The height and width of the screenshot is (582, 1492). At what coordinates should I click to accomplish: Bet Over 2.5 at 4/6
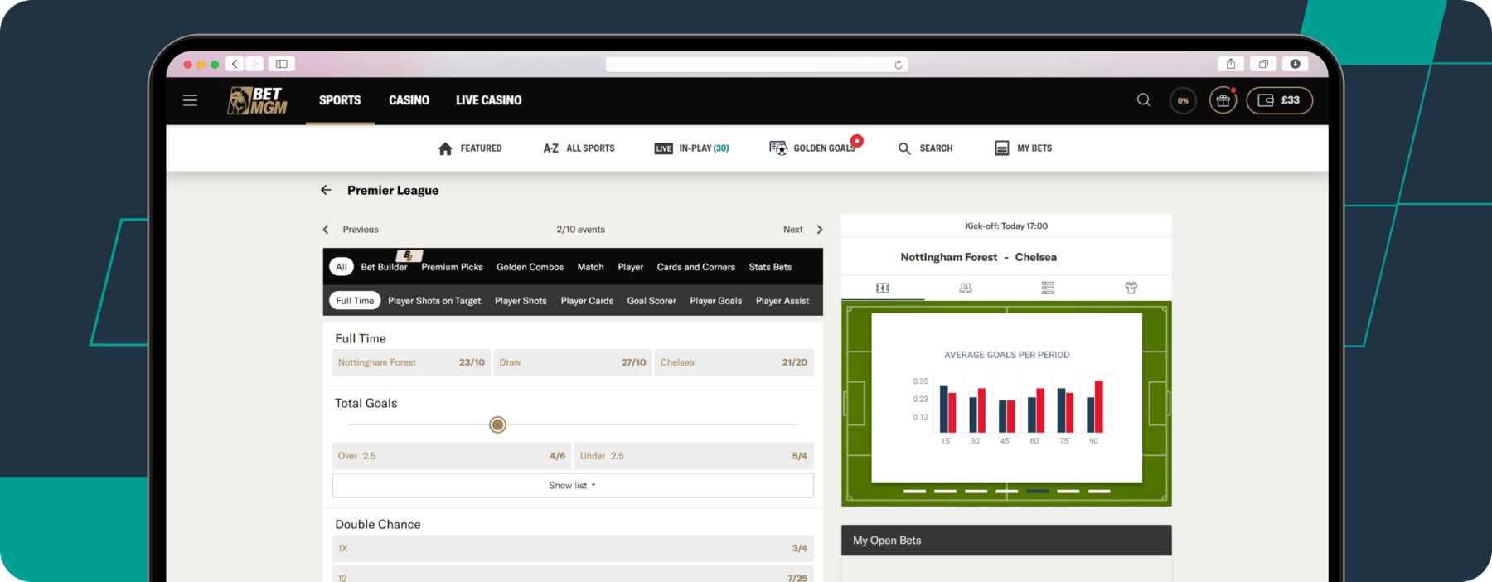pos(452,456)
